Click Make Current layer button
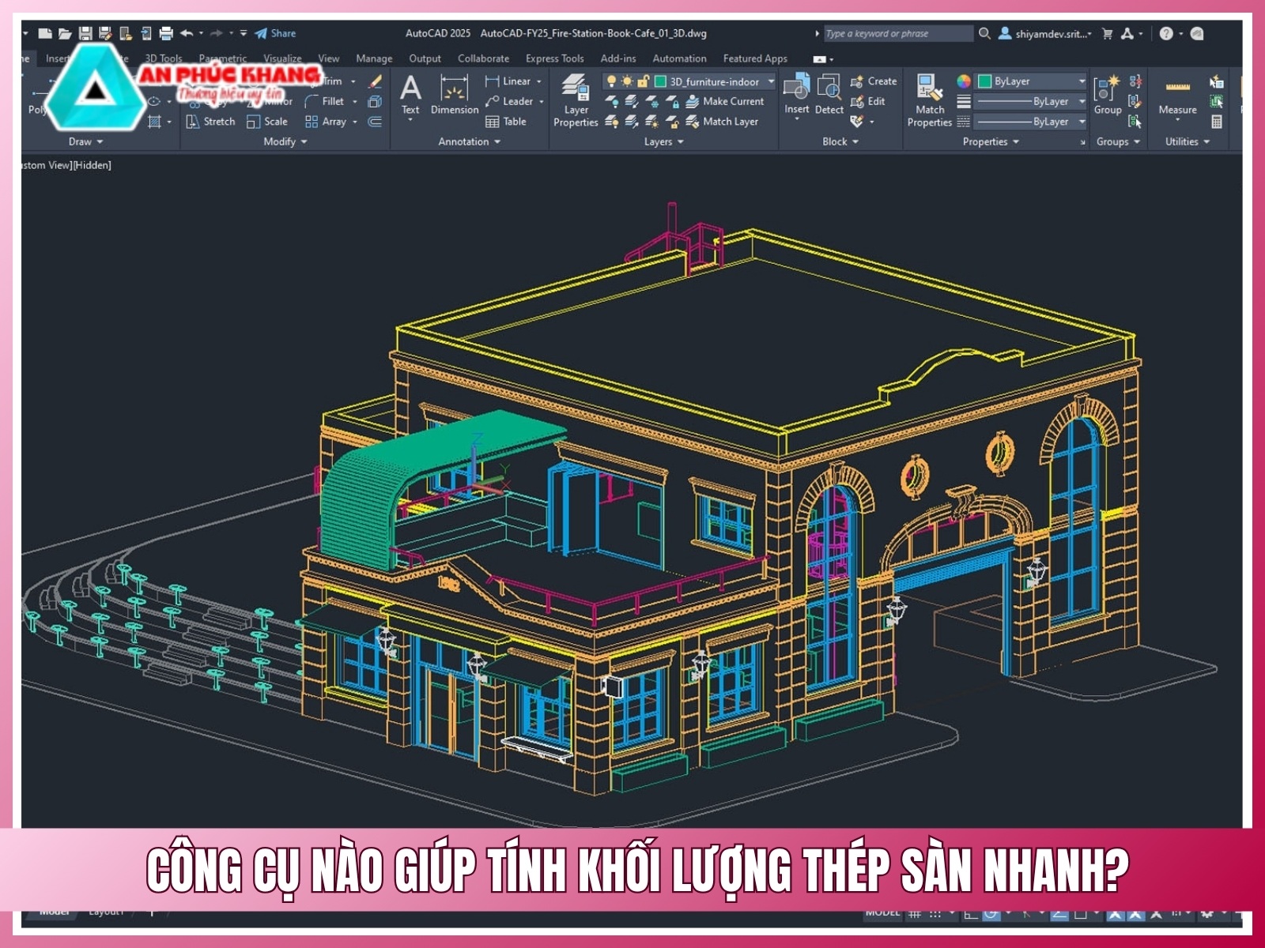The width and height of the screenshot is (1265, 948). pos(725,101)
